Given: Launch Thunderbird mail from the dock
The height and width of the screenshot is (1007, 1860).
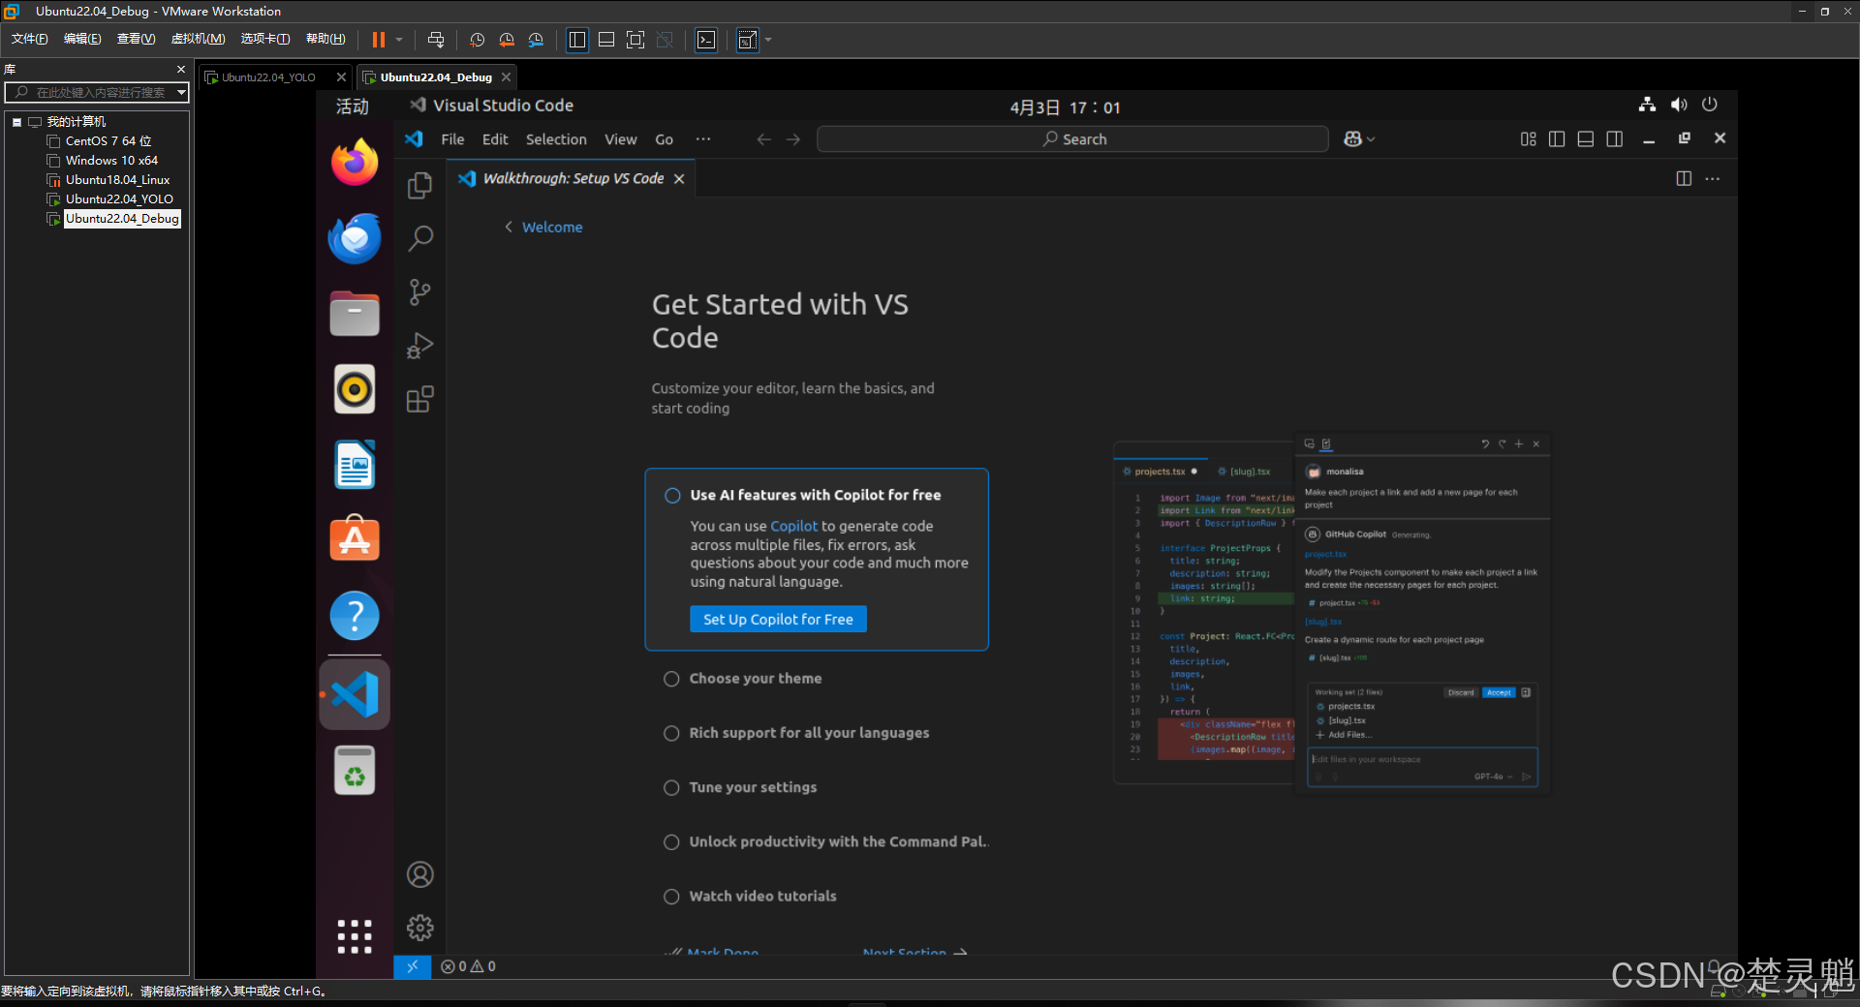Looking at the screenshot, I should pos(355,238).
